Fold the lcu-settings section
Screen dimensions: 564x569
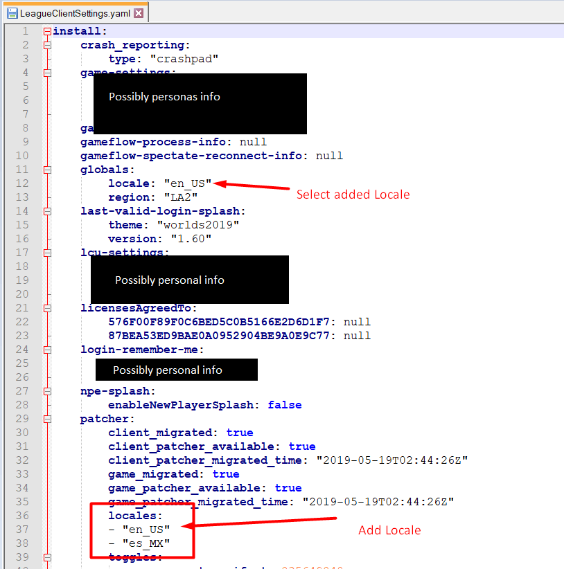tap(47, 253)
